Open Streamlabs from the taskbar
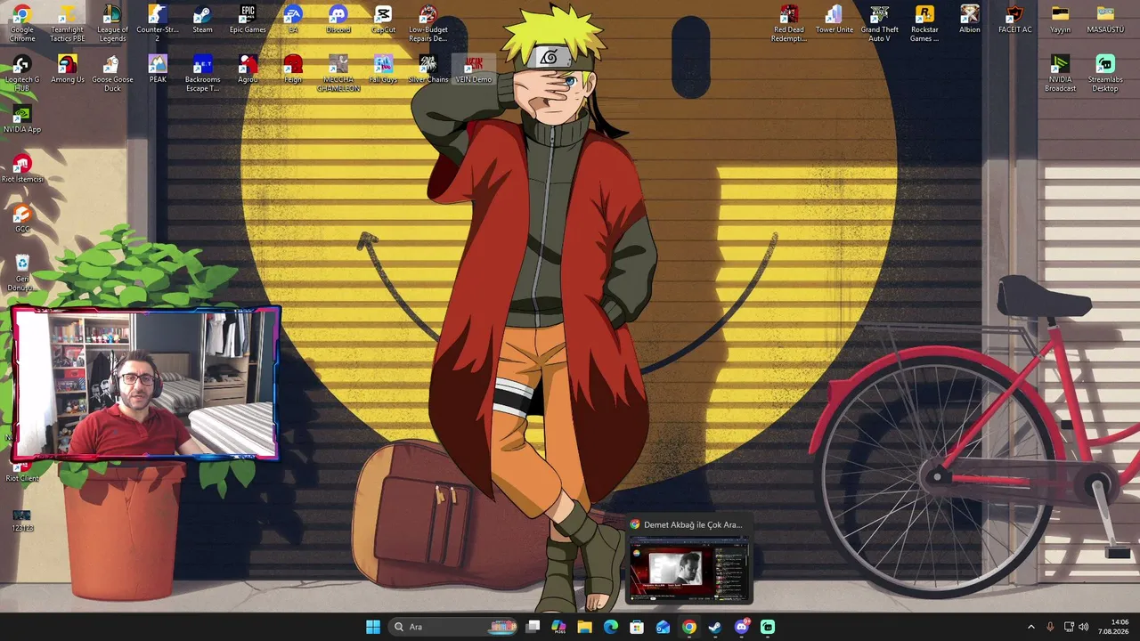Image resolution: width=1140 pixels, height=641 pixels. [x=768, y=627]
